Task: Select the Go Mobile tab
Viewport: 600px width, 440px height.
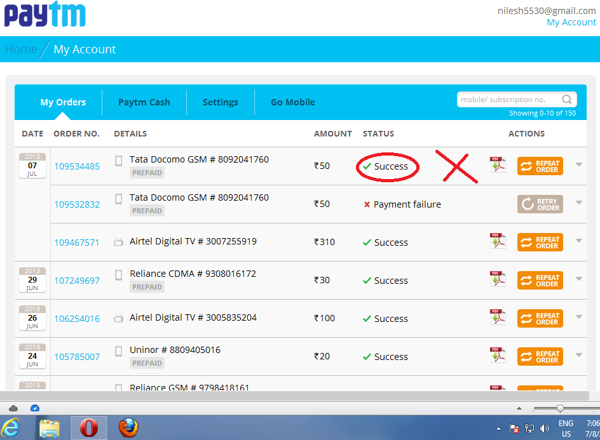Action: pos(292,102)
